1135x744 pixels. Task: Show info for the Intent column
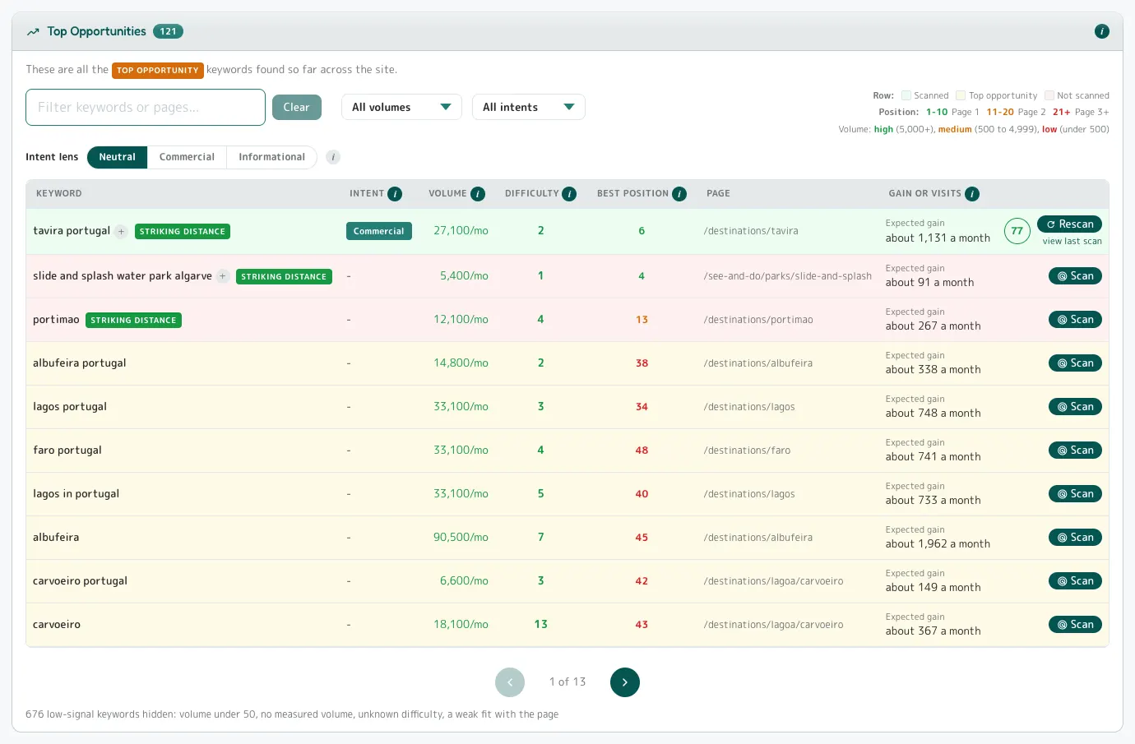click(395, 194)
